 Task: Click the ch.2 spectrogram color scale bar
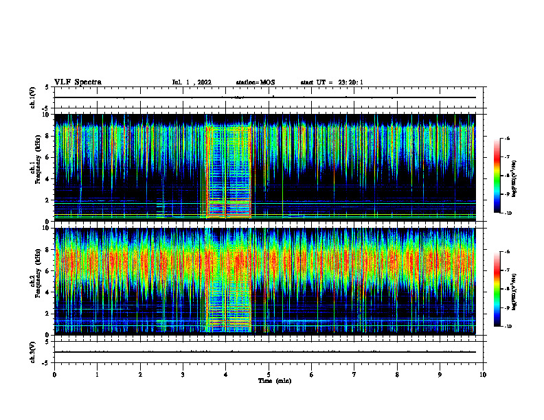[x=497, y=289]
